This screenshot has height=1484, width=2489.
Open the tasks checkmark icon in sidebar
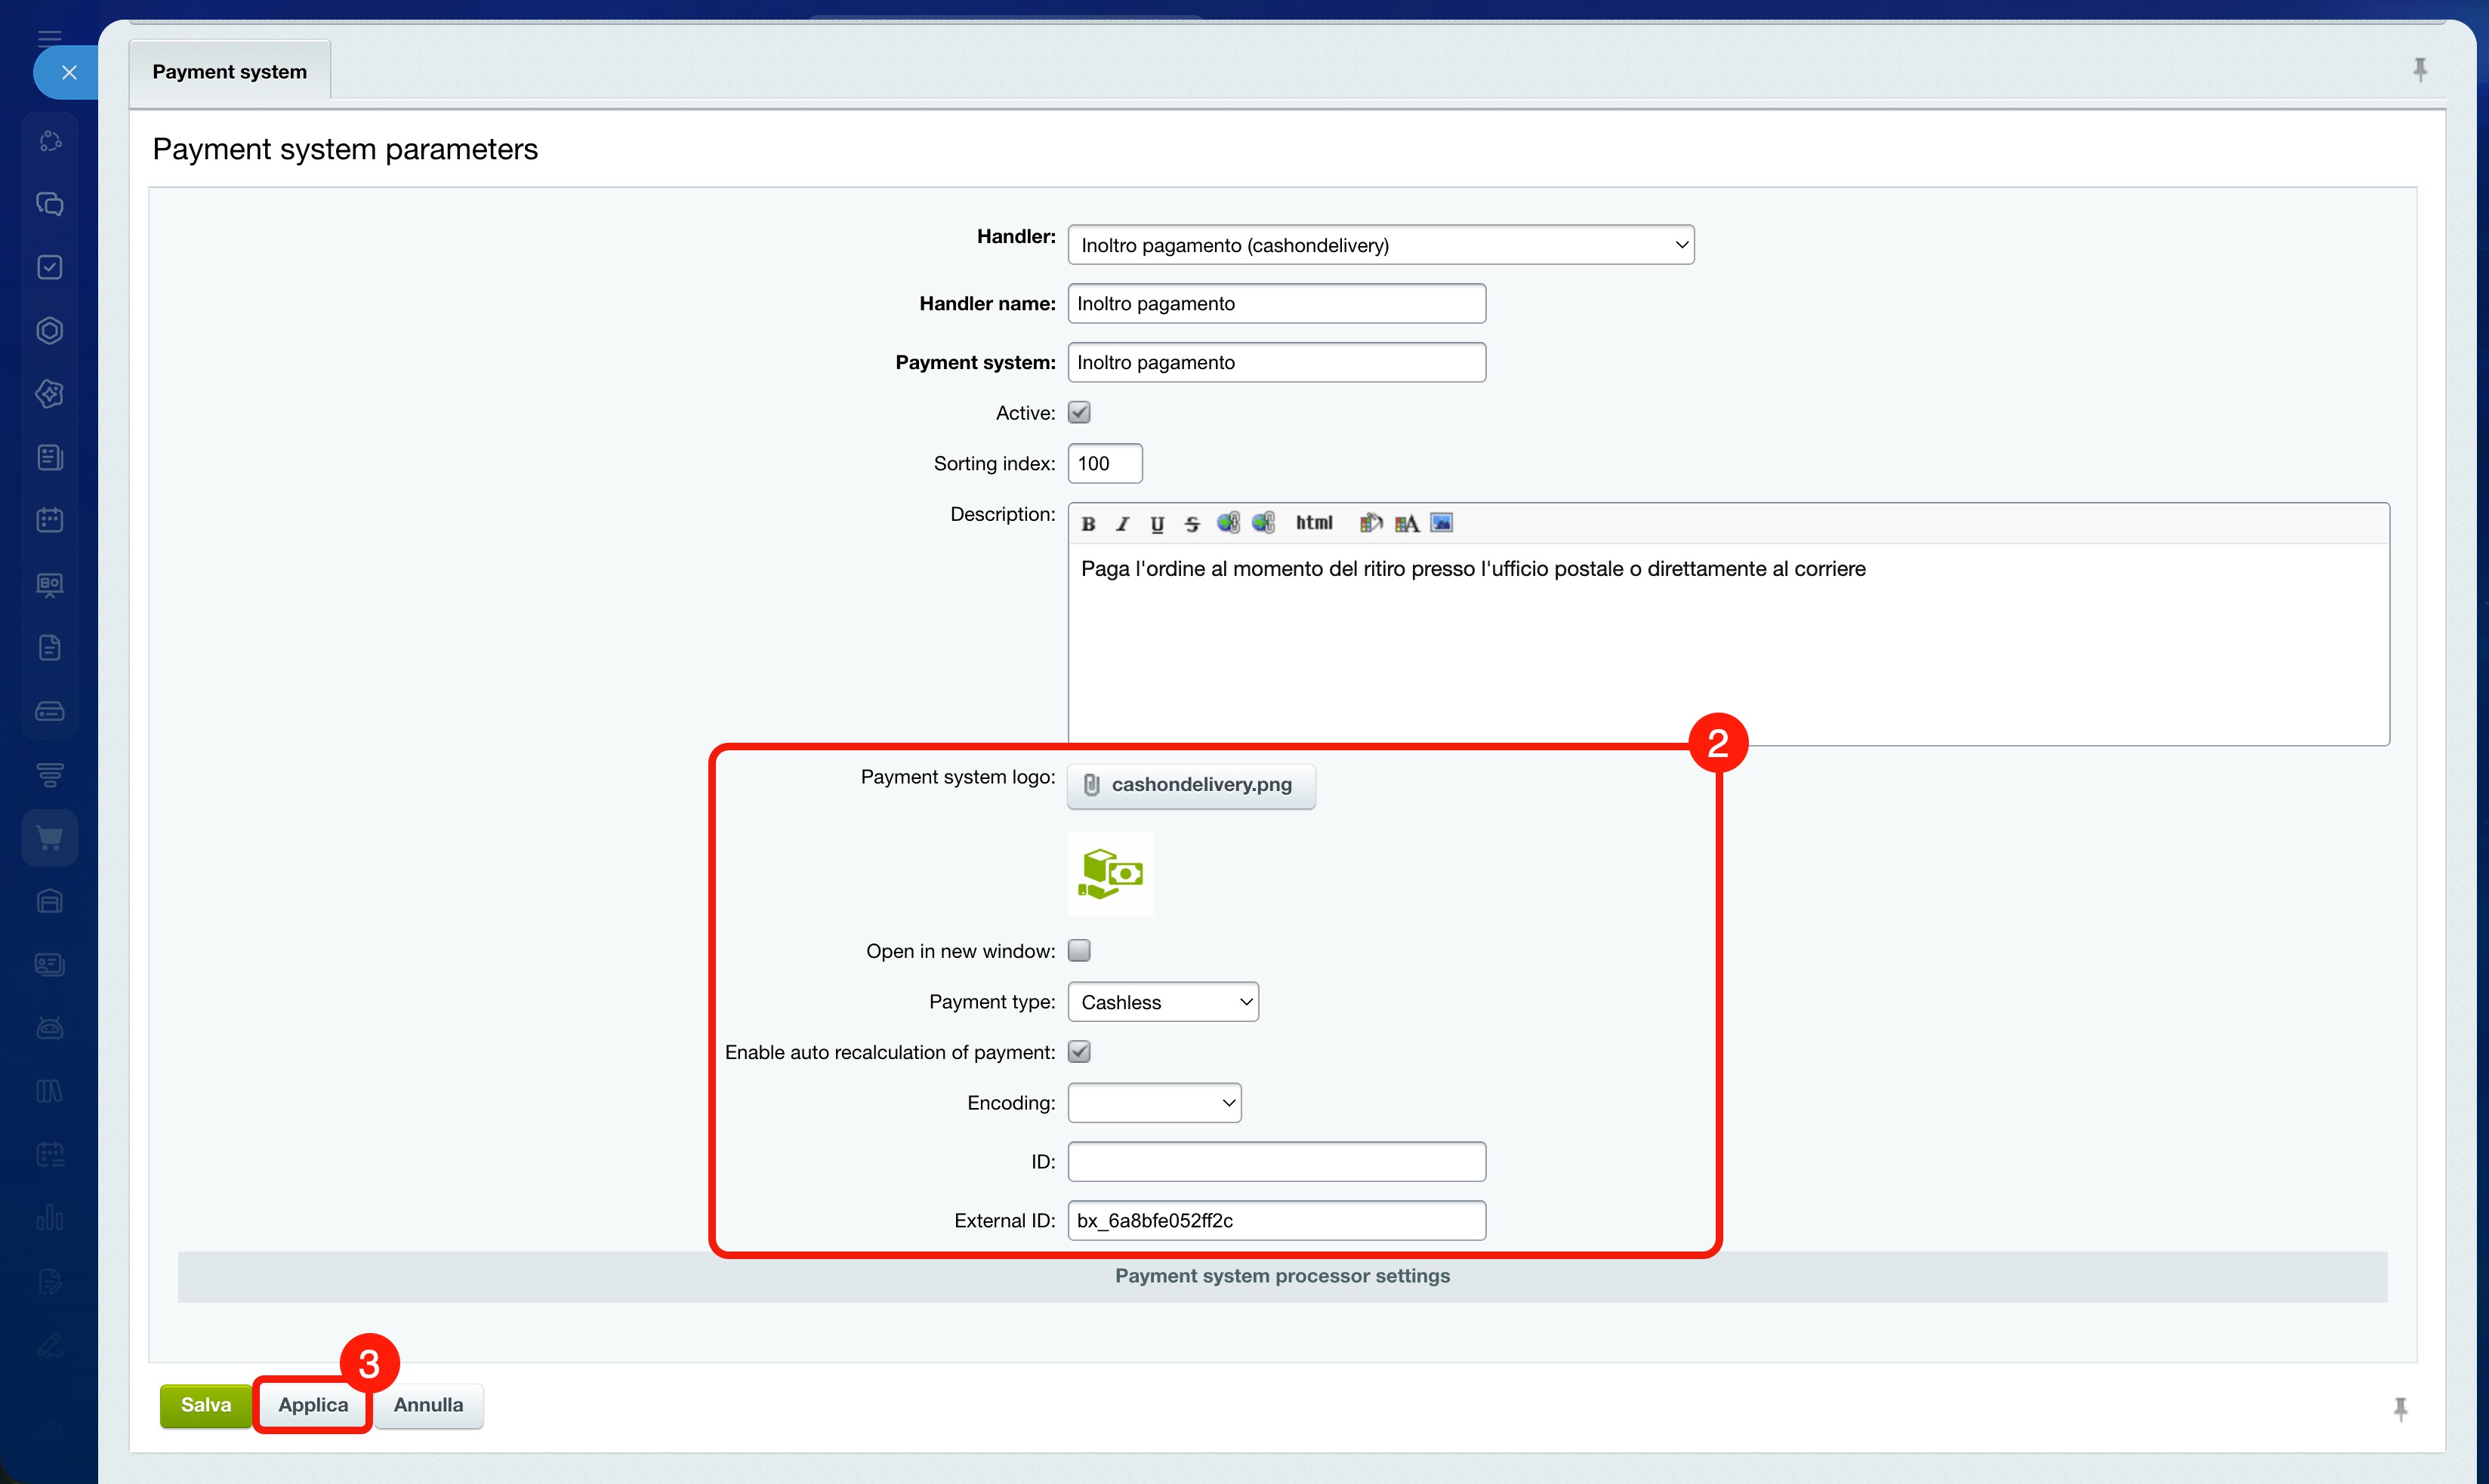point(50,267)
